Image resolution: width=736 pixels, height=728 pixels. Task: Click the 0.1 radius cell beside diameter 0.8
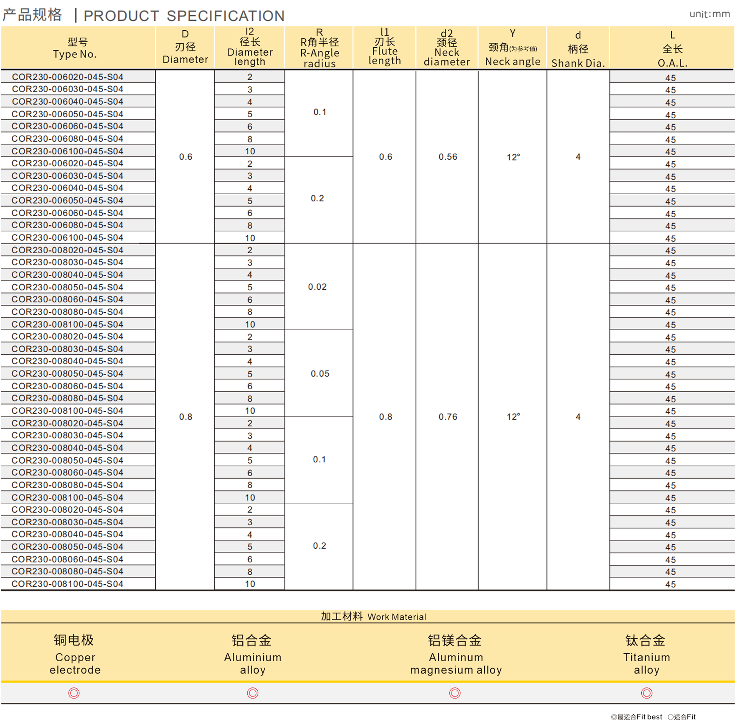[319, 459]
